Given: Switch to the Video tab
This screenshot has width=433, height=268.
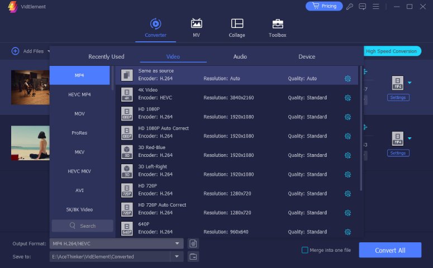Looking at the screenshot, I should (173, 56).
